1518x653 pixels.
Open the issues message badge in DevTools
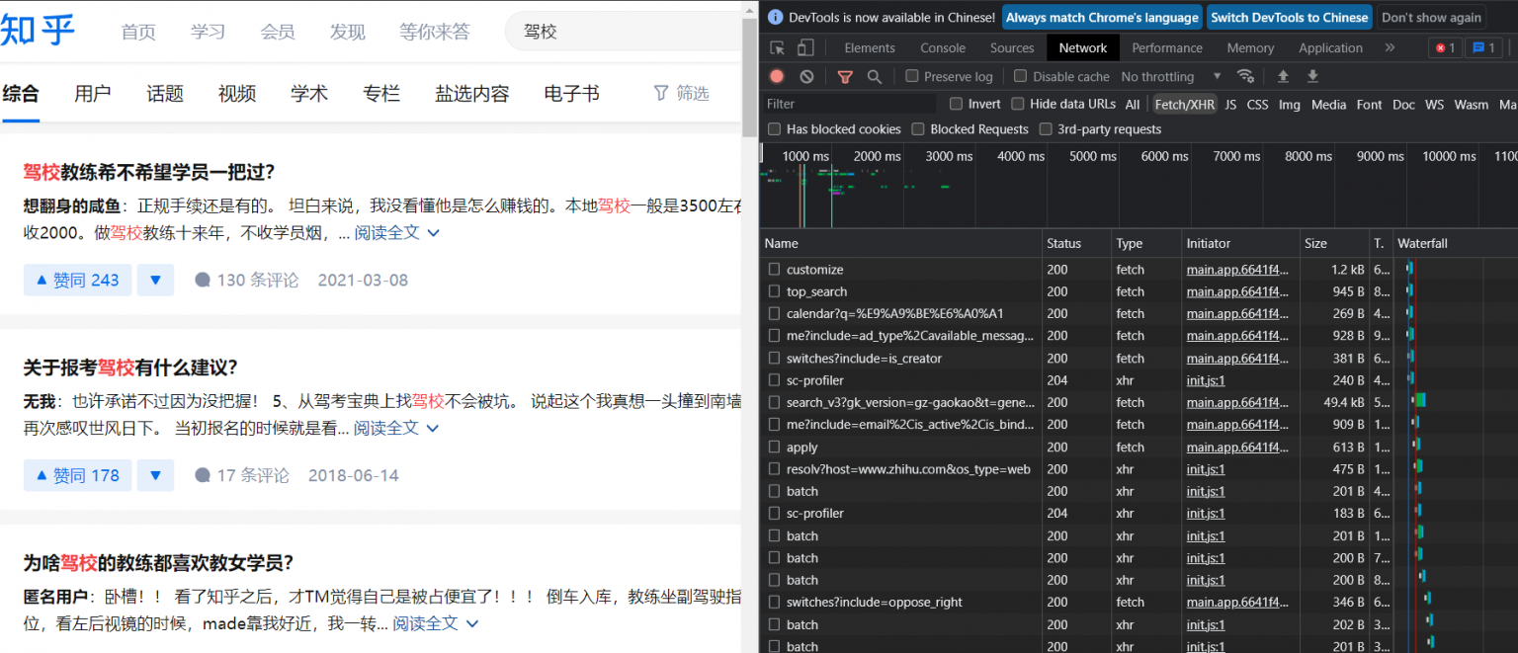coord(1482,47)
